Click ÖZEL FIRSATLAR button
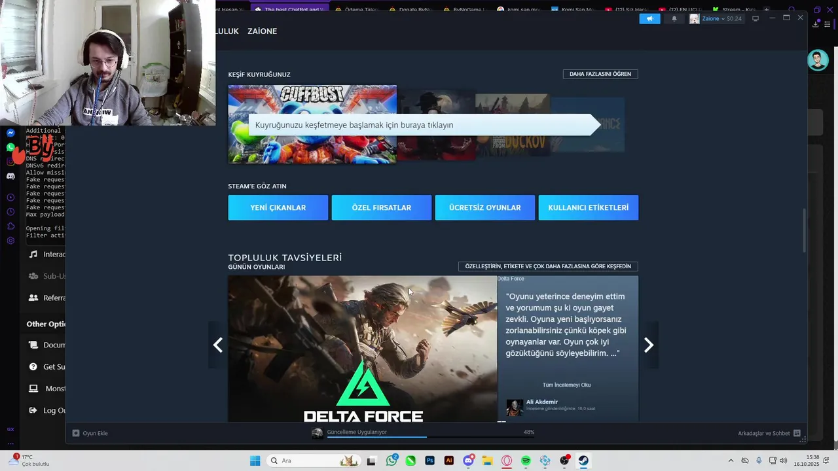838x471 pixels. [x=382, y=207]
